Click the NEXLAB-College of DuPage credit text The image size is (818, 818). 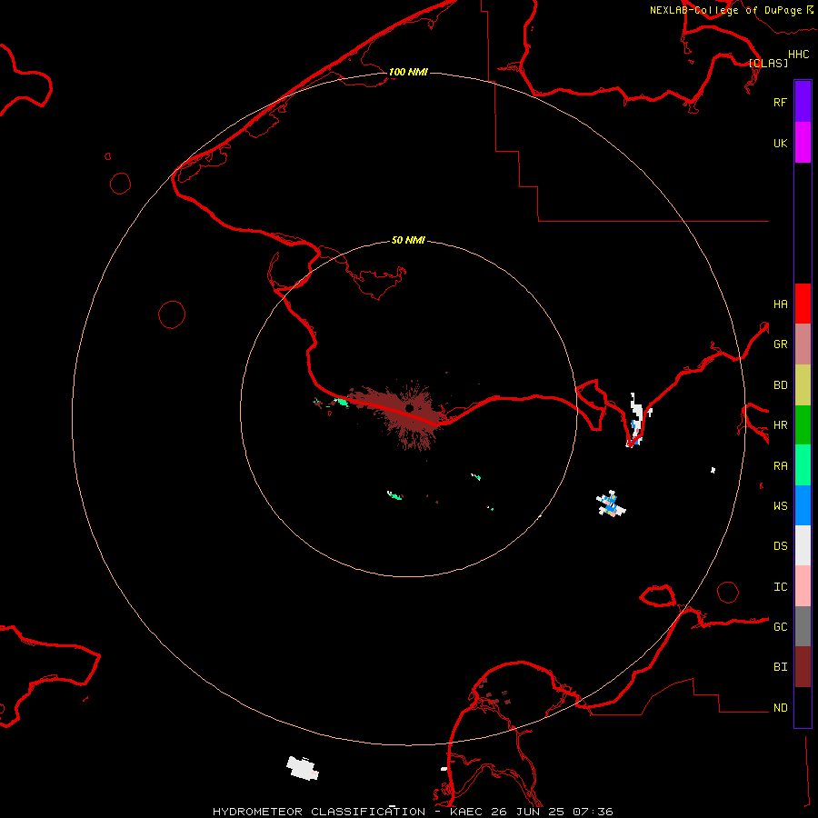(725, 10)
